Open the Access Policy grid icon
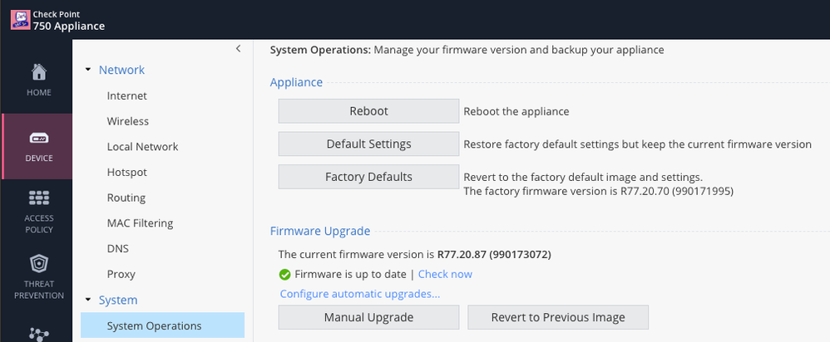The height and width of the screenshot is (342, 830). [x=38, y=198]
